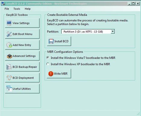Open the File menu
Image resolution: width=141 pixels, height=116 pixels.
pyautogui.click(x=7, y=9)
